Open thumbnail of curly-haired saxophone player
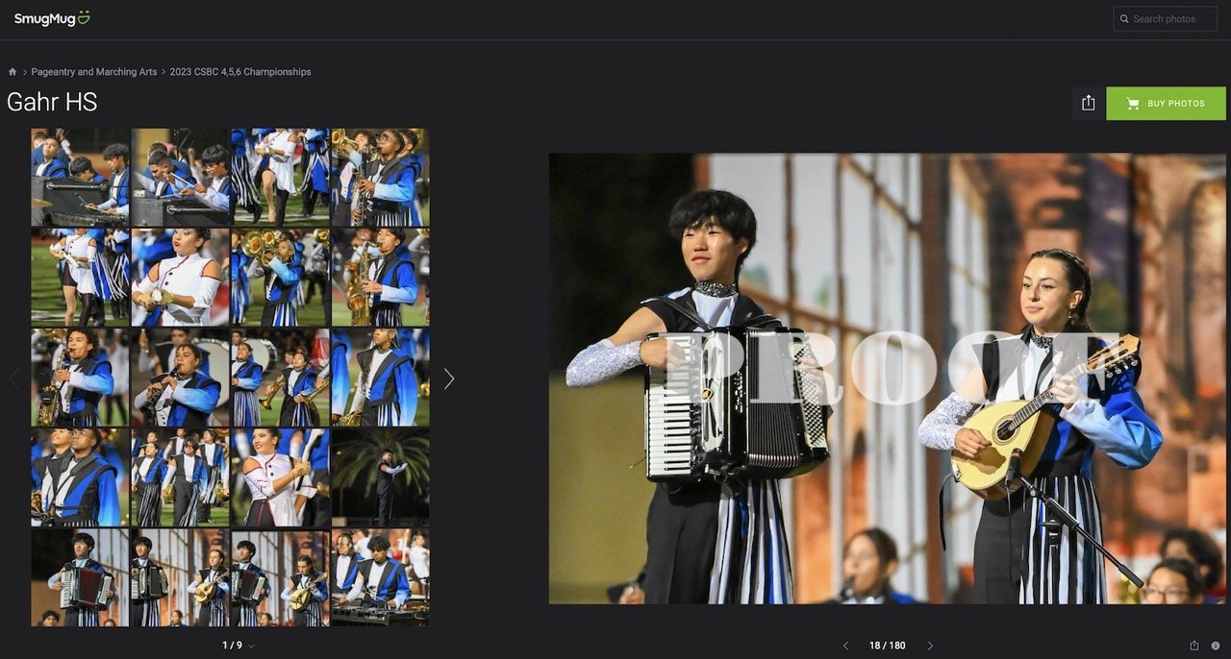Image resolution: width=1231 pixels, height=659 pixels. [x=80, y=378]
